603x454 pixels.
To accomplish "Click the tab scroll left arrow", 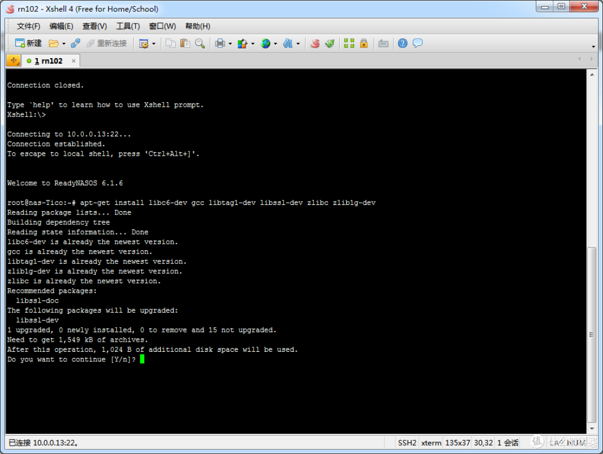I will (580, 59).
